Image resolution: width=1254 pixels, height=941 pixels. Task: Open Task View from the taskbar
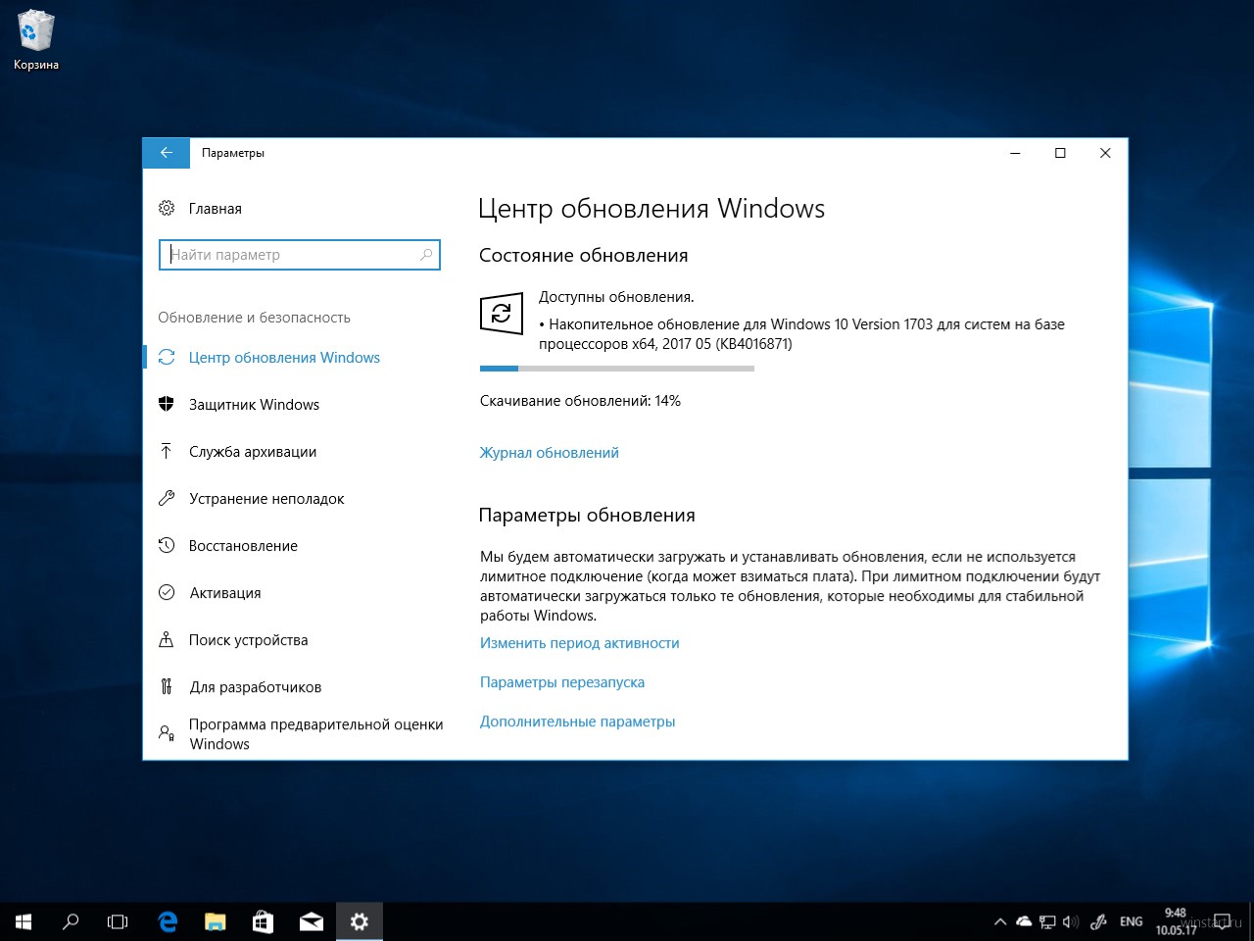(x=118, y=921)
